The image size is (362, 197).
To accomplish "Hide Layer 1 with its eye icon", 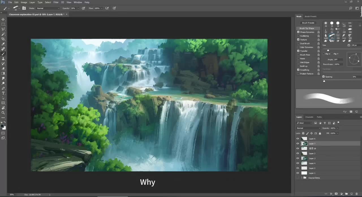I will click(x=298, y=173).
